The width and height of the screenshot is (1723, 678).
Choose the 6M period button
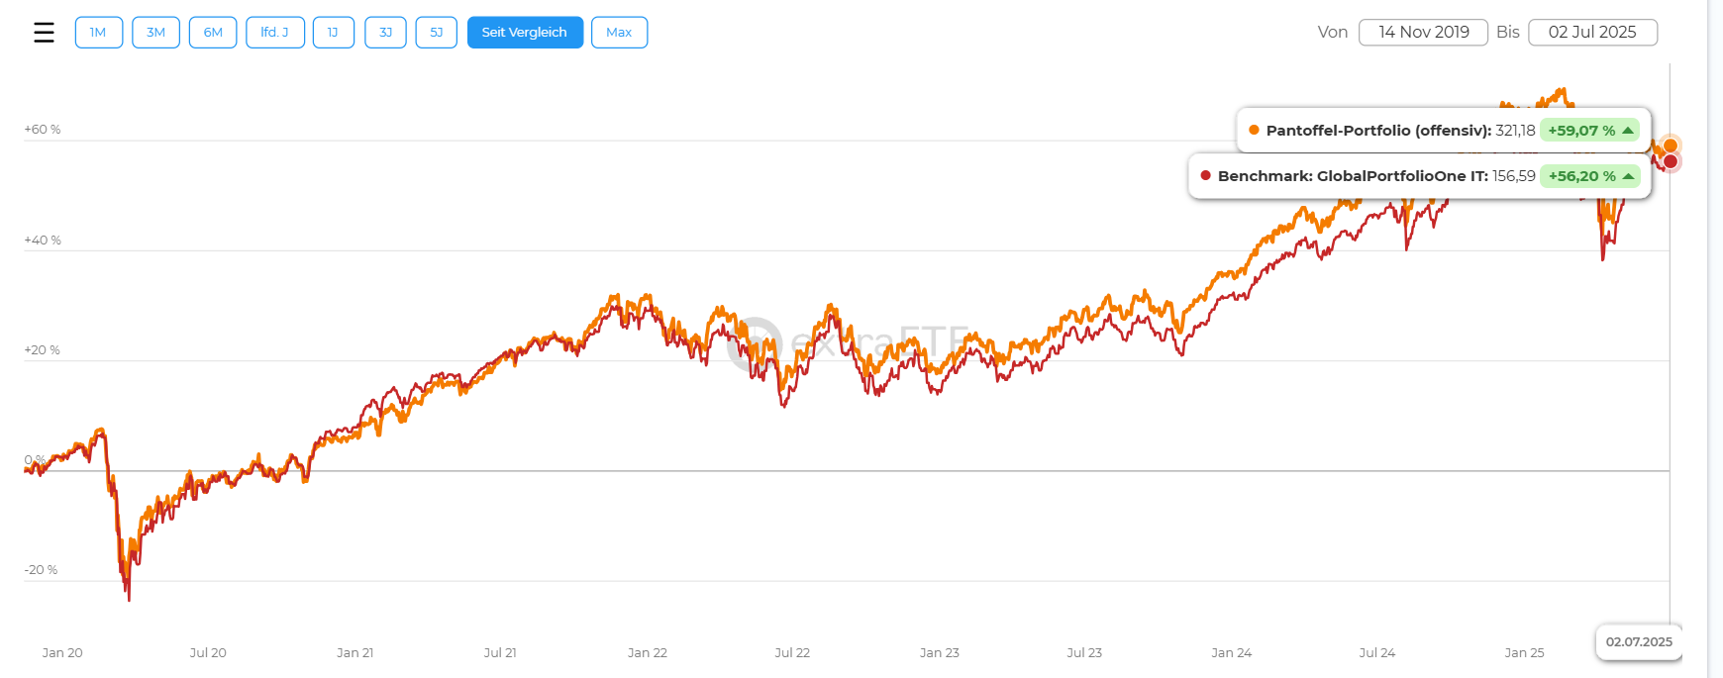point(213,33)
